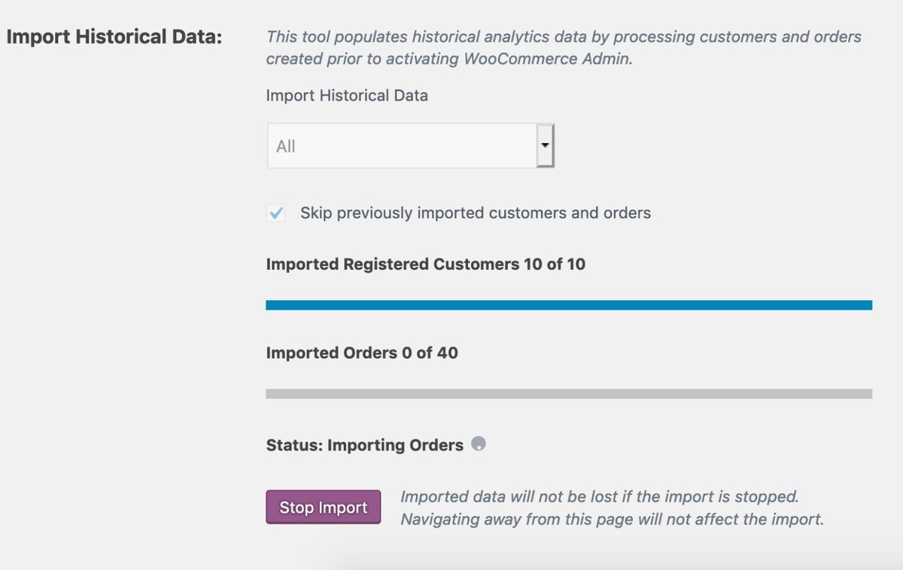The height and width of the screenshot is (570, 903).
Task: Click the bold 'Import Historical Data:' heading
Action: [114, 37]
